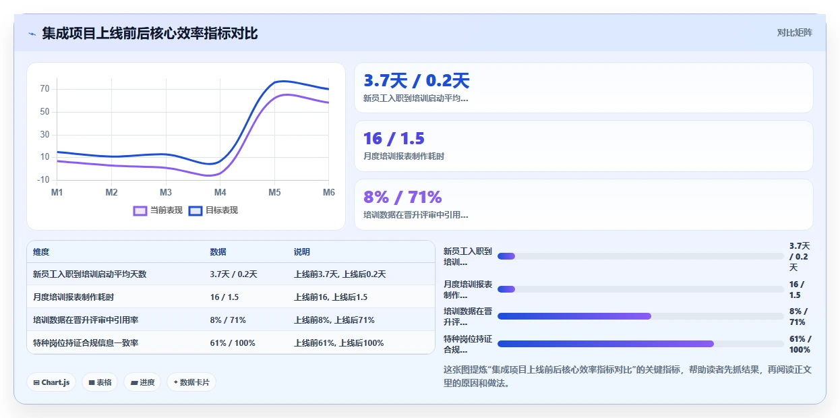
Task: Click the 上线前16, 上线后1.5 cell
Action: 330,297
